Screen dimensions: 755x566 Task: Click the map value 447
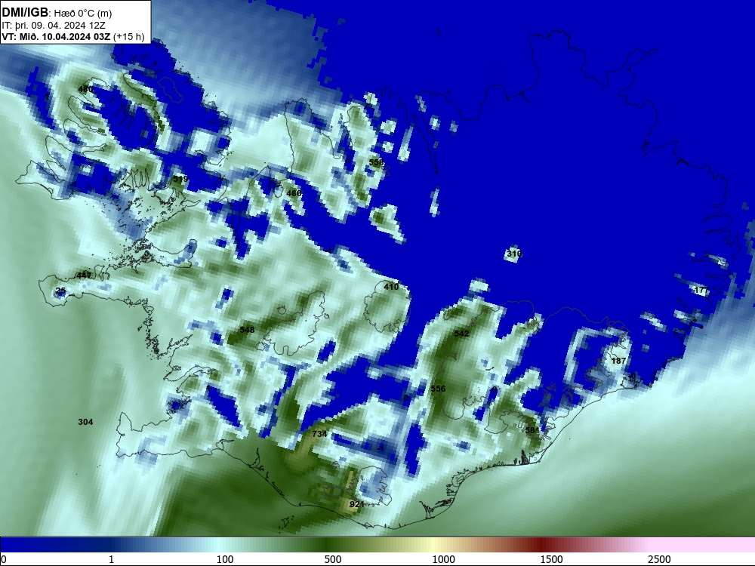click(x=84, y=275)
